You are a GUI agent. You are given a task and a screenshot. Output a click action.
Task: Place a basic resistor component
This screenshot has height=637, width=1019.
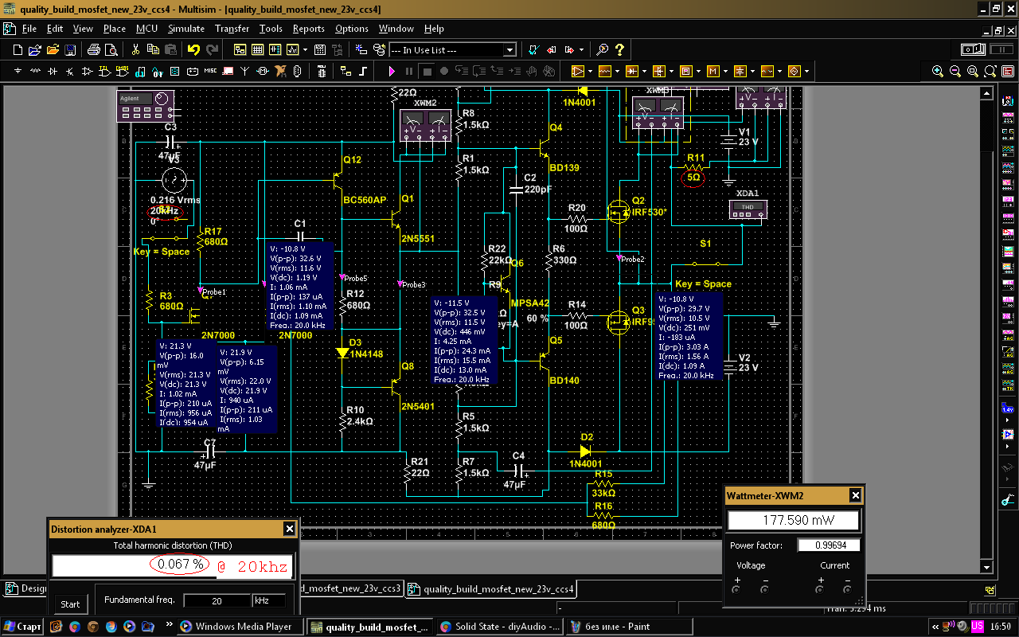point(35,72)
